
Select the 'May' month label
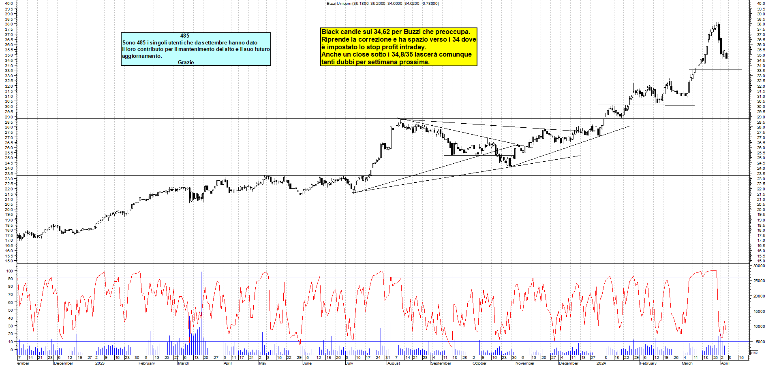[x=263, y=363]
